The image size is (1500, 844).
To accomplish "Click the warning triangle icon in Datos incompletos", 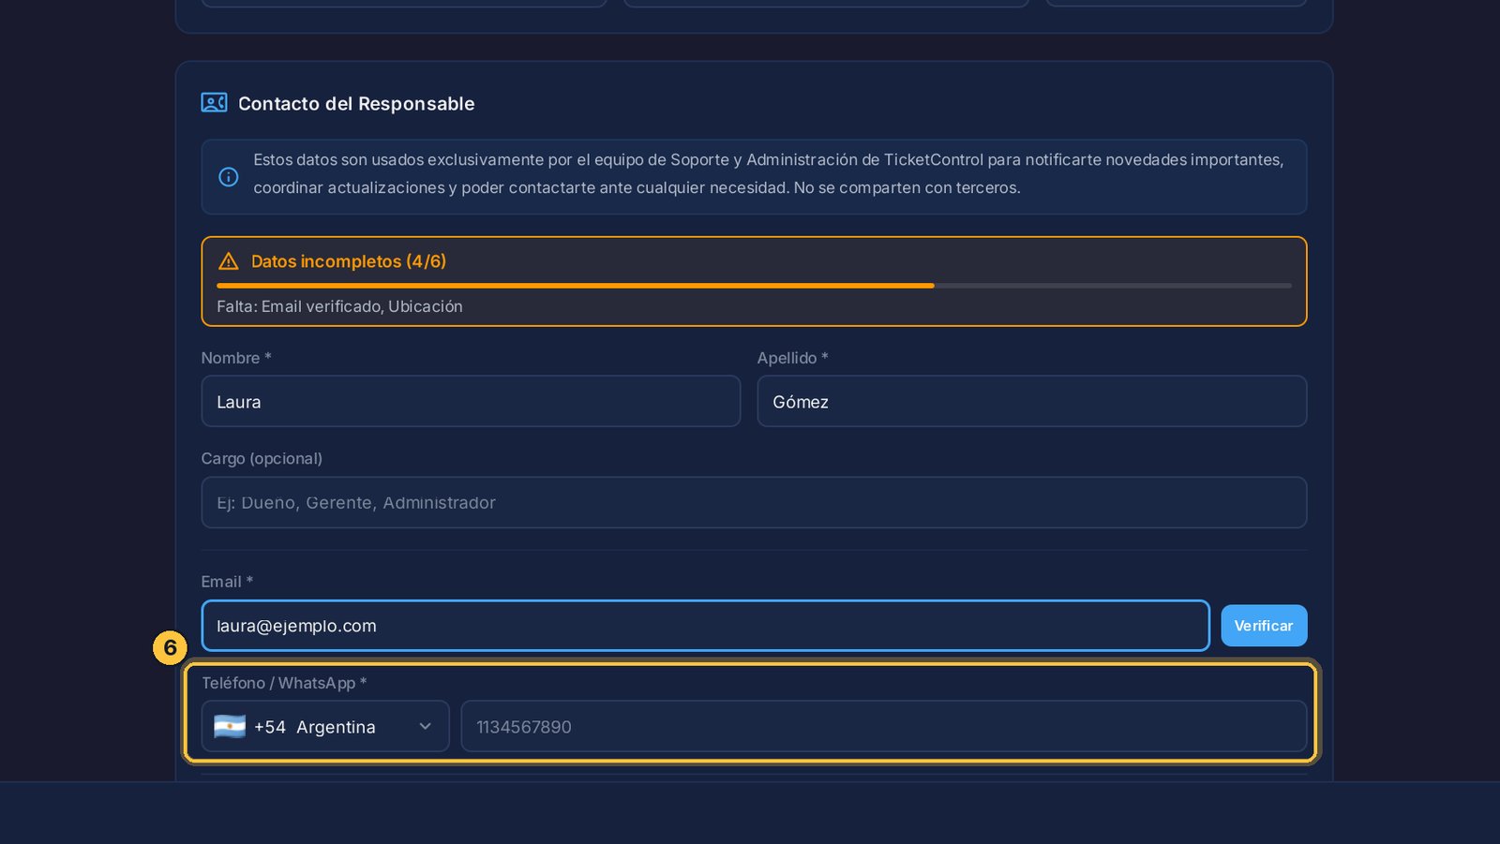I will (228, 261).
